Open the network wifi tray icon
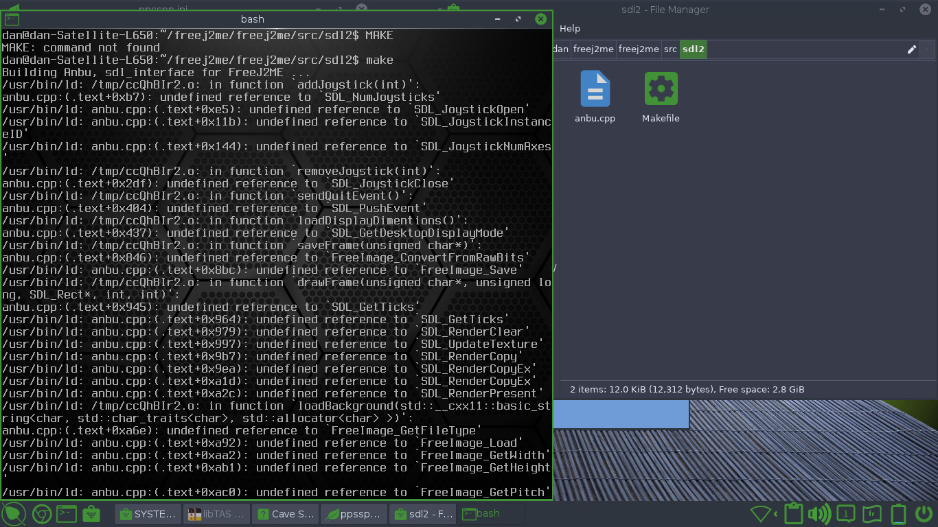Screen dimensions: 938x527 point(762,514)
